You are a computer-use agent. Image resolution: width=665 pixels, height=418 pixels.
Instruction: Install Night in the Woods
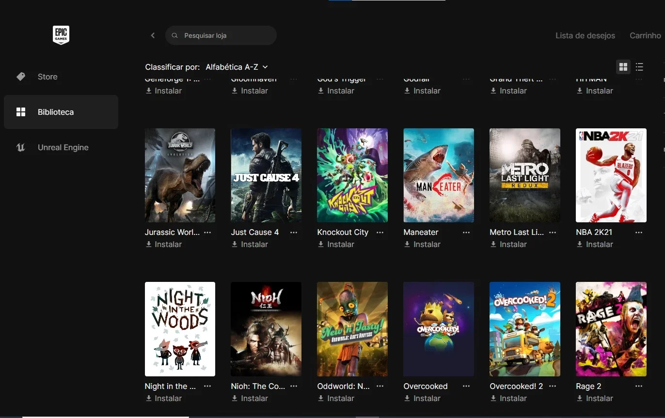[163, 399]
